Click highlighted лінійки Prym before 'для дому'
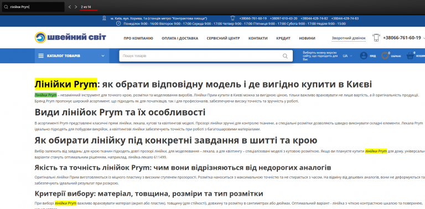The image size is (425, 209). pos(376,151)
